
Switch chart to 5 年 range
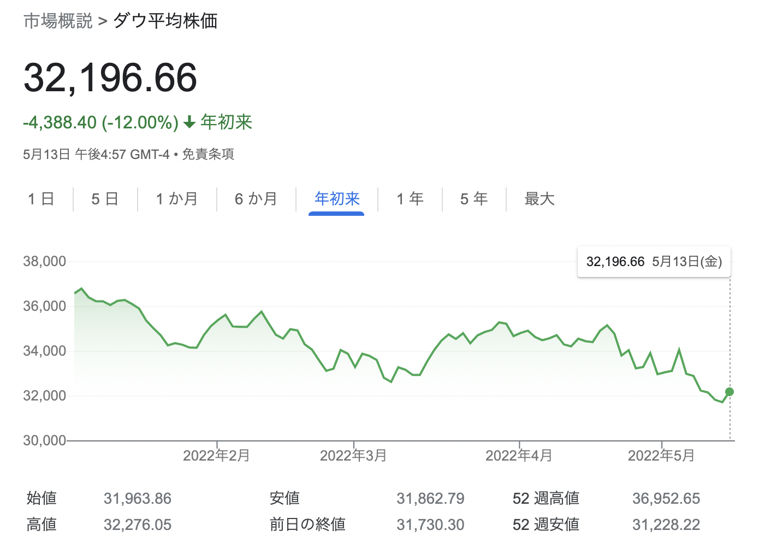point(474,199)
